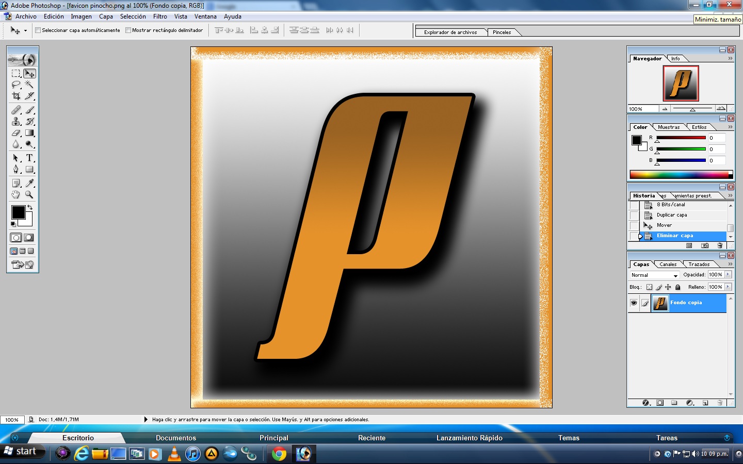Screen dimensions: 743x464
Task: Open the Filtro menu
Action: click(x=160, y=16)
